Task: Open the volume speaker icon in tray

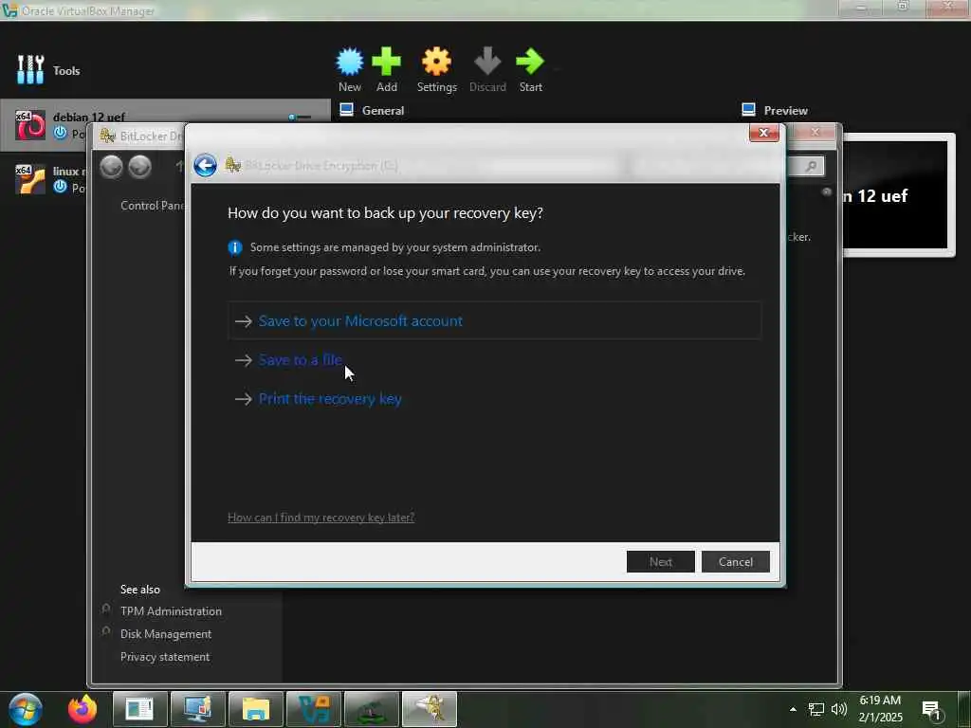Action: [839, 709]
